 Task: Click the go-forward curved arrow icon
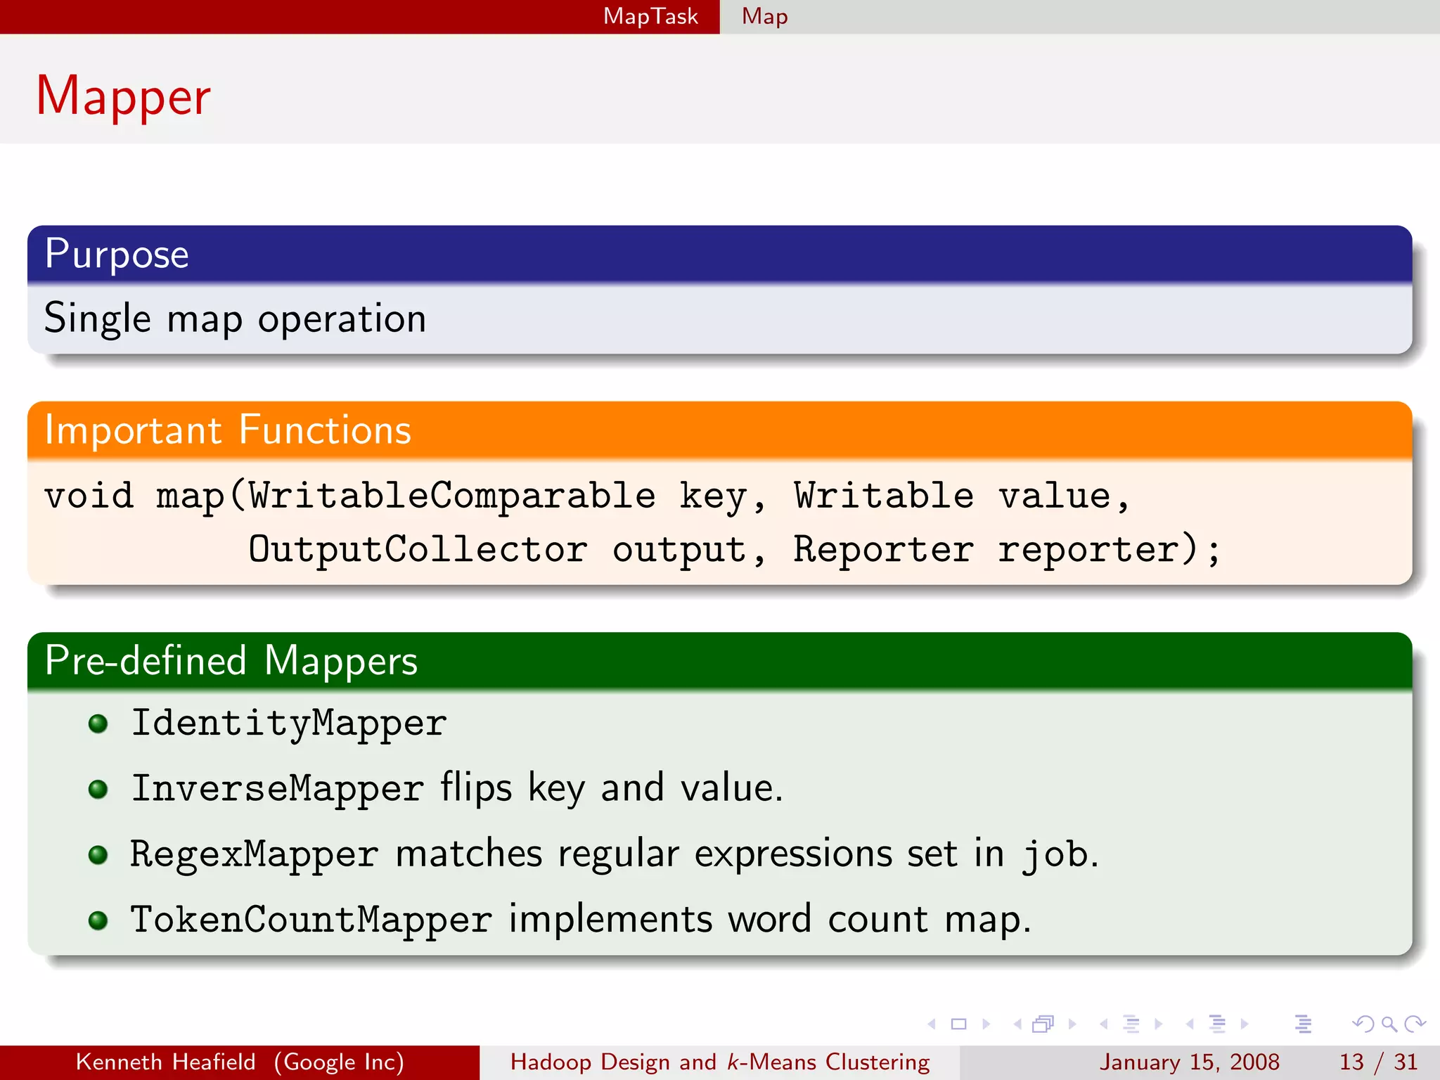coord(1415,1024)
